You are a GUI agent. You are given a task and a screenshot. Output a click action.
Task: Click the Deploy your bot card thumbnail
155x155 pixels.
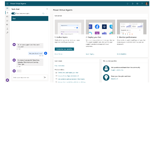(100, 27)
